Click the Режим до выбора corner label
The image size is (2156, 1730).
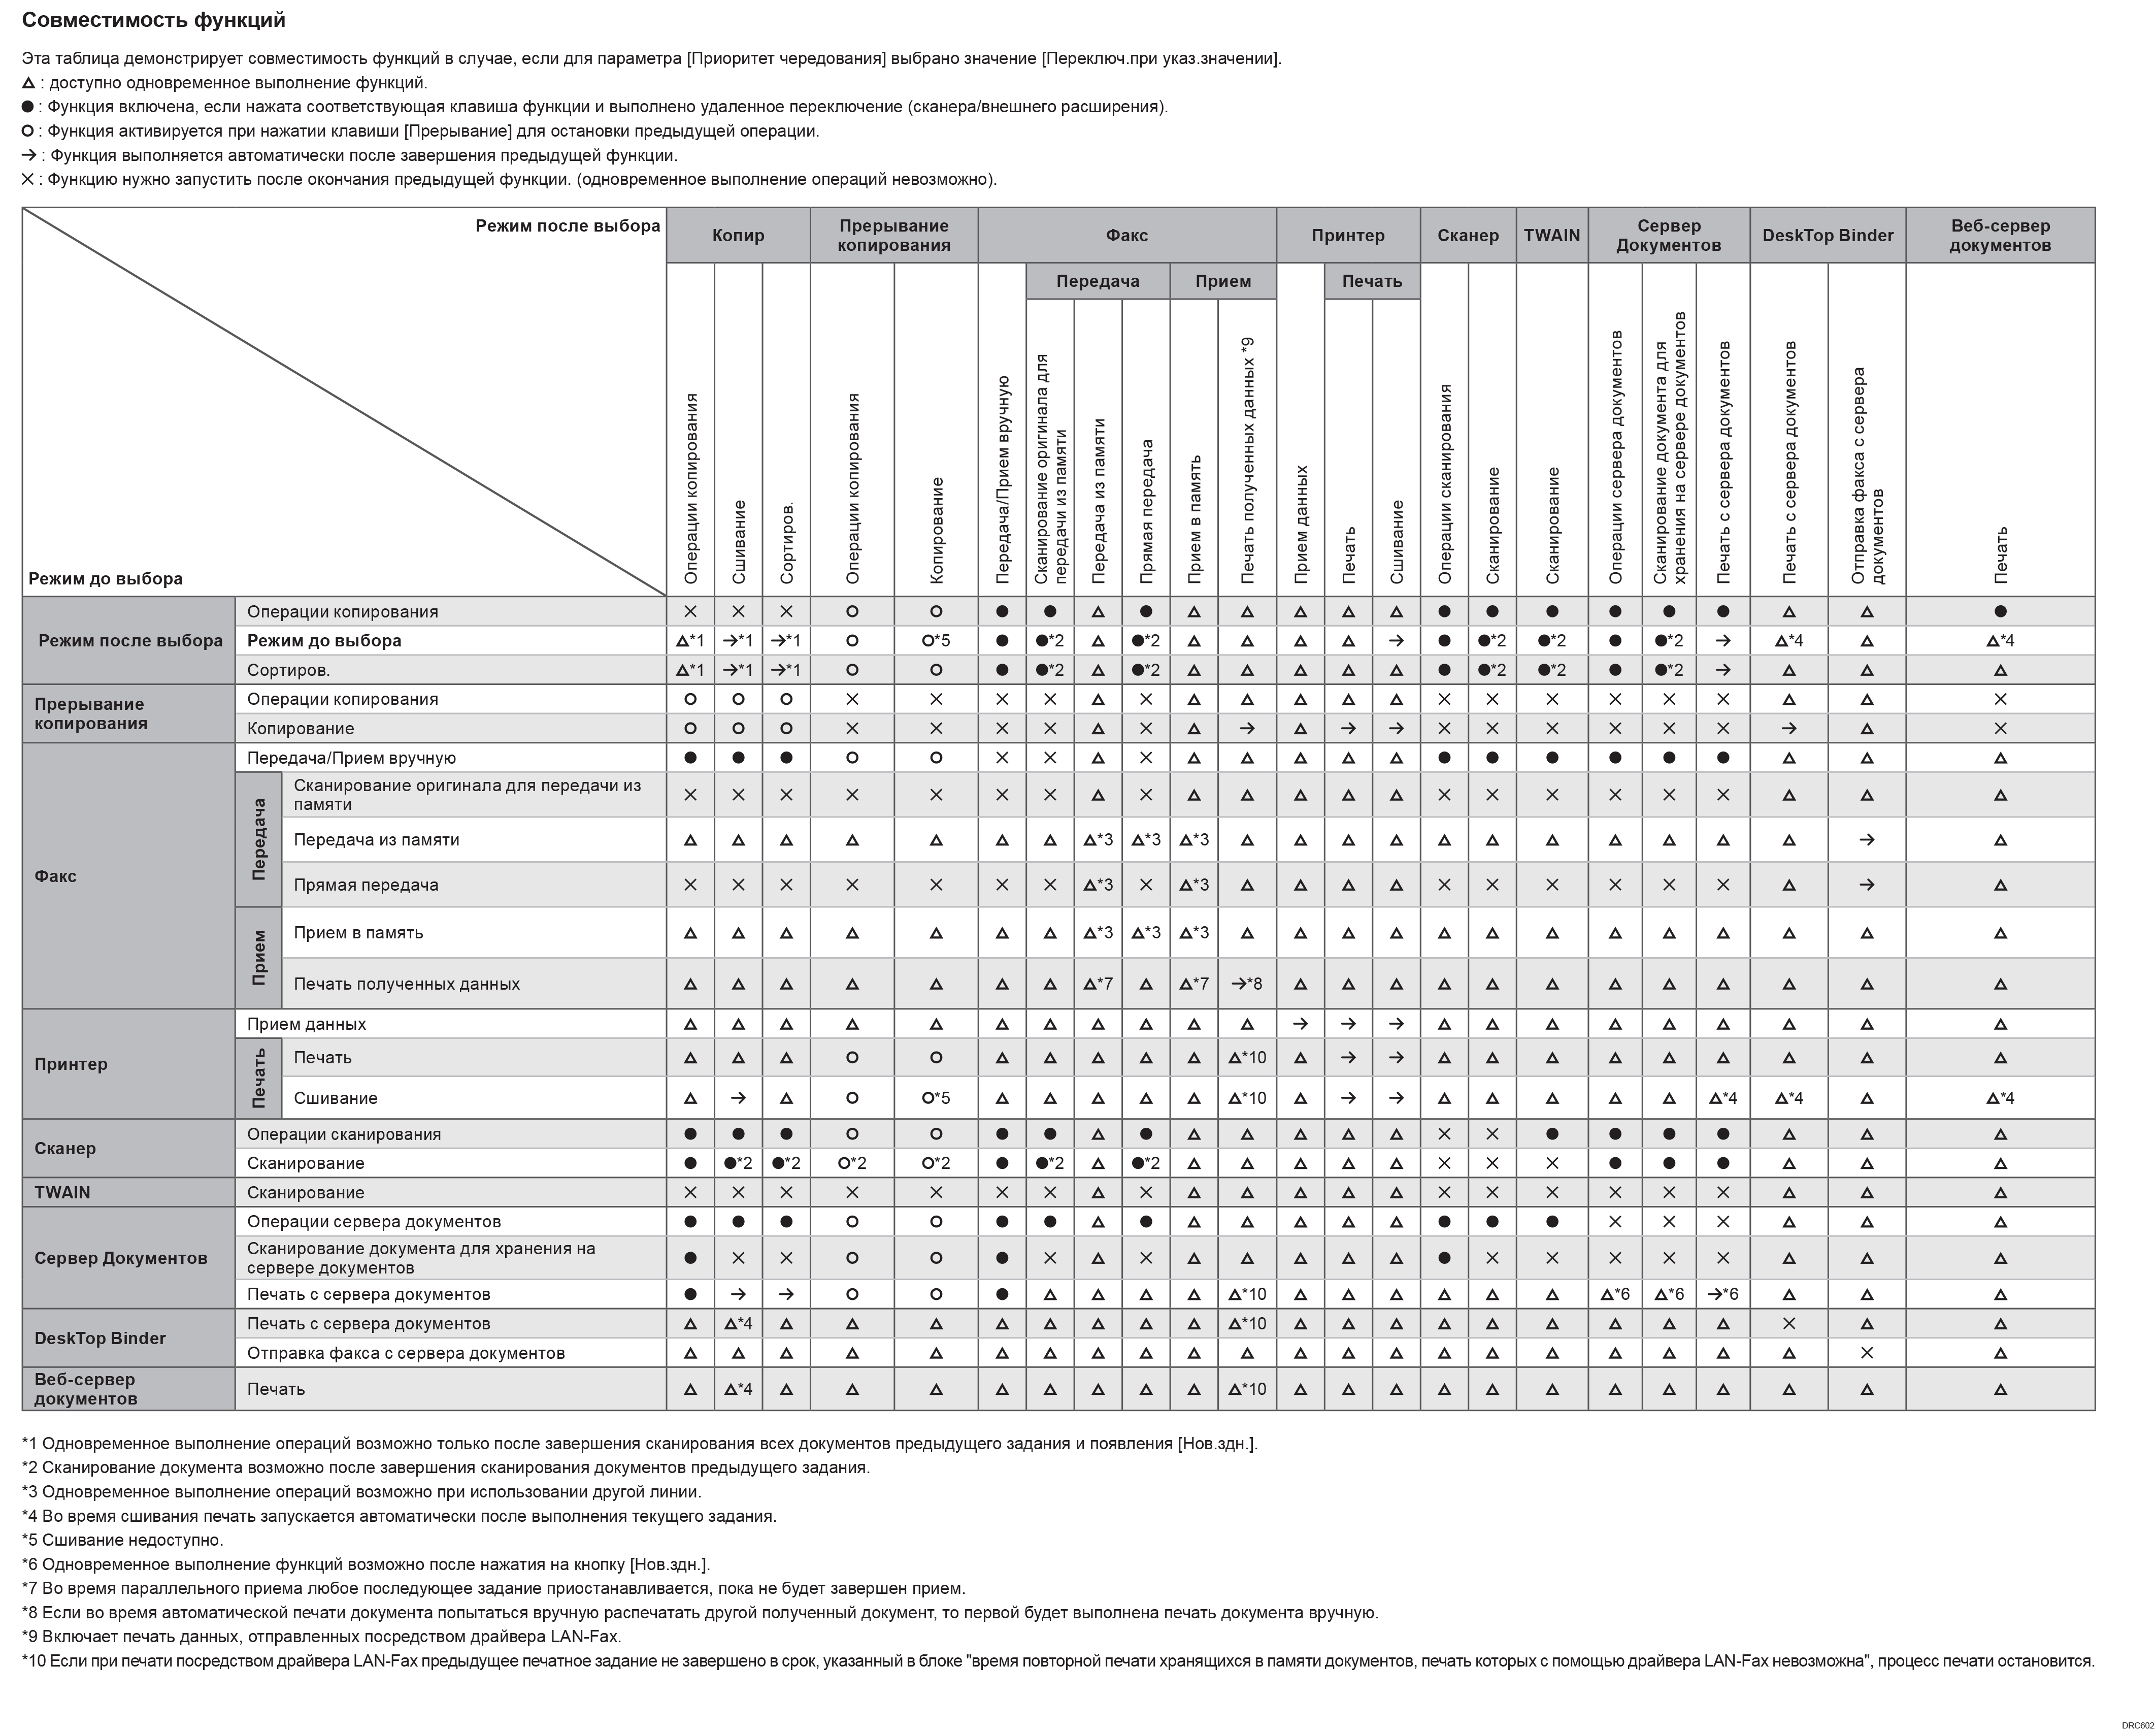[105, 579]
